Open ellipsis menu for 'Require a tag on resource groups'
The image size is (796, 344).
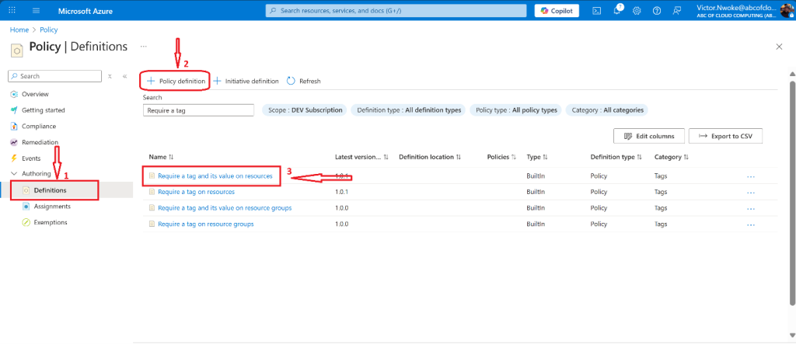pyautogui.click(x=751, y=224)
